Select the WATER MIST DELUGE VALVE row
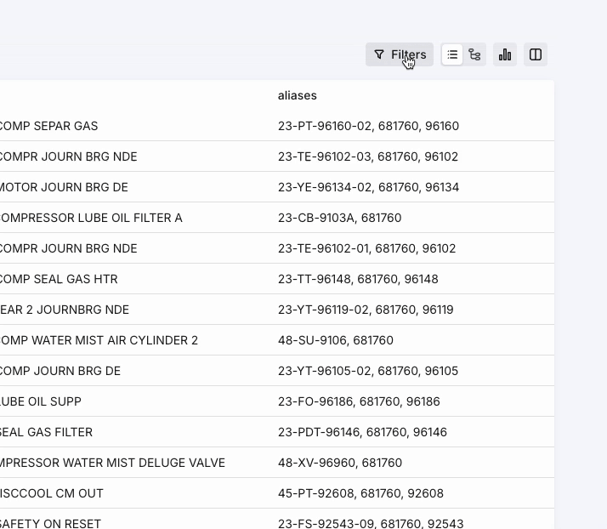Viewport: 607px width, 529px height. [111, 463]
